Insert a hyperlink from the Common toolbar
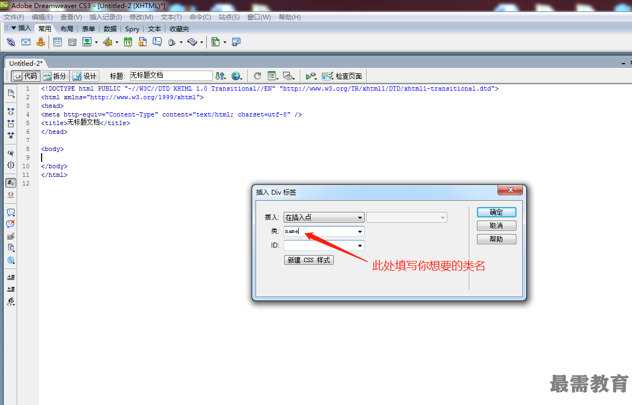The width and height of the screenshot is (632, 405). 11,42
